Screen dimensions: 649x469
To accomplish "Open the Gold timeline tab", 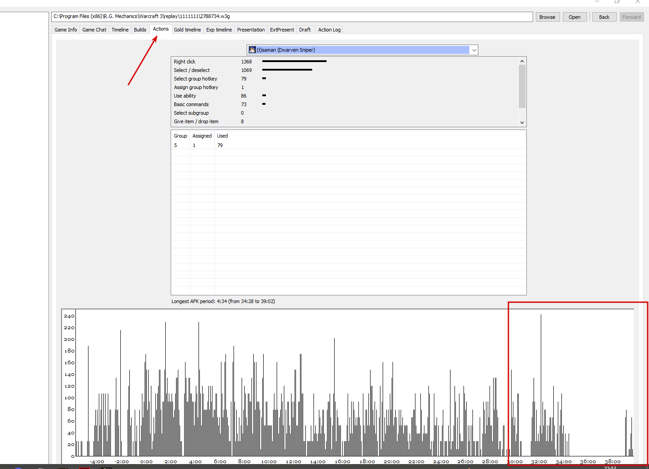I will (x=187, y=30).
